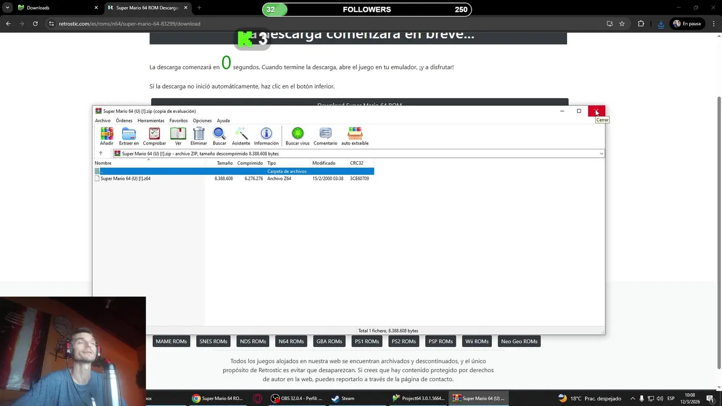Sort by the Tamaño column header
The image size is (722, 406).
coord(224,163)
